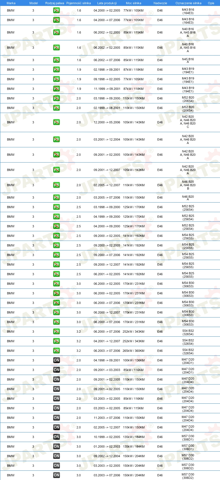Viewport: 220px width, 480px height.
Task: Select the 135kW / 184KM cell for 10.1999 -> 02.2005
Action: tap(134, 437)
